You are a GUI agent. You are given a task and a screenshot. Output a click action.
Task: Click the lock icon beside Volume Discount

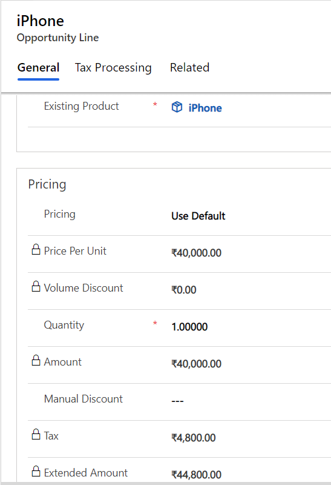(x=36, y=286)
